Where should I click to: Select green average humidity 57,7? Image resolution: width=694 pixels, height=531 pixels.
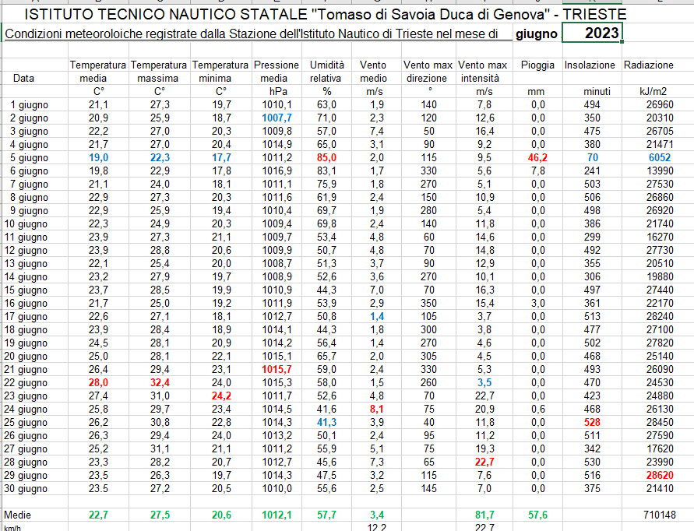click(x=326, y=515)
